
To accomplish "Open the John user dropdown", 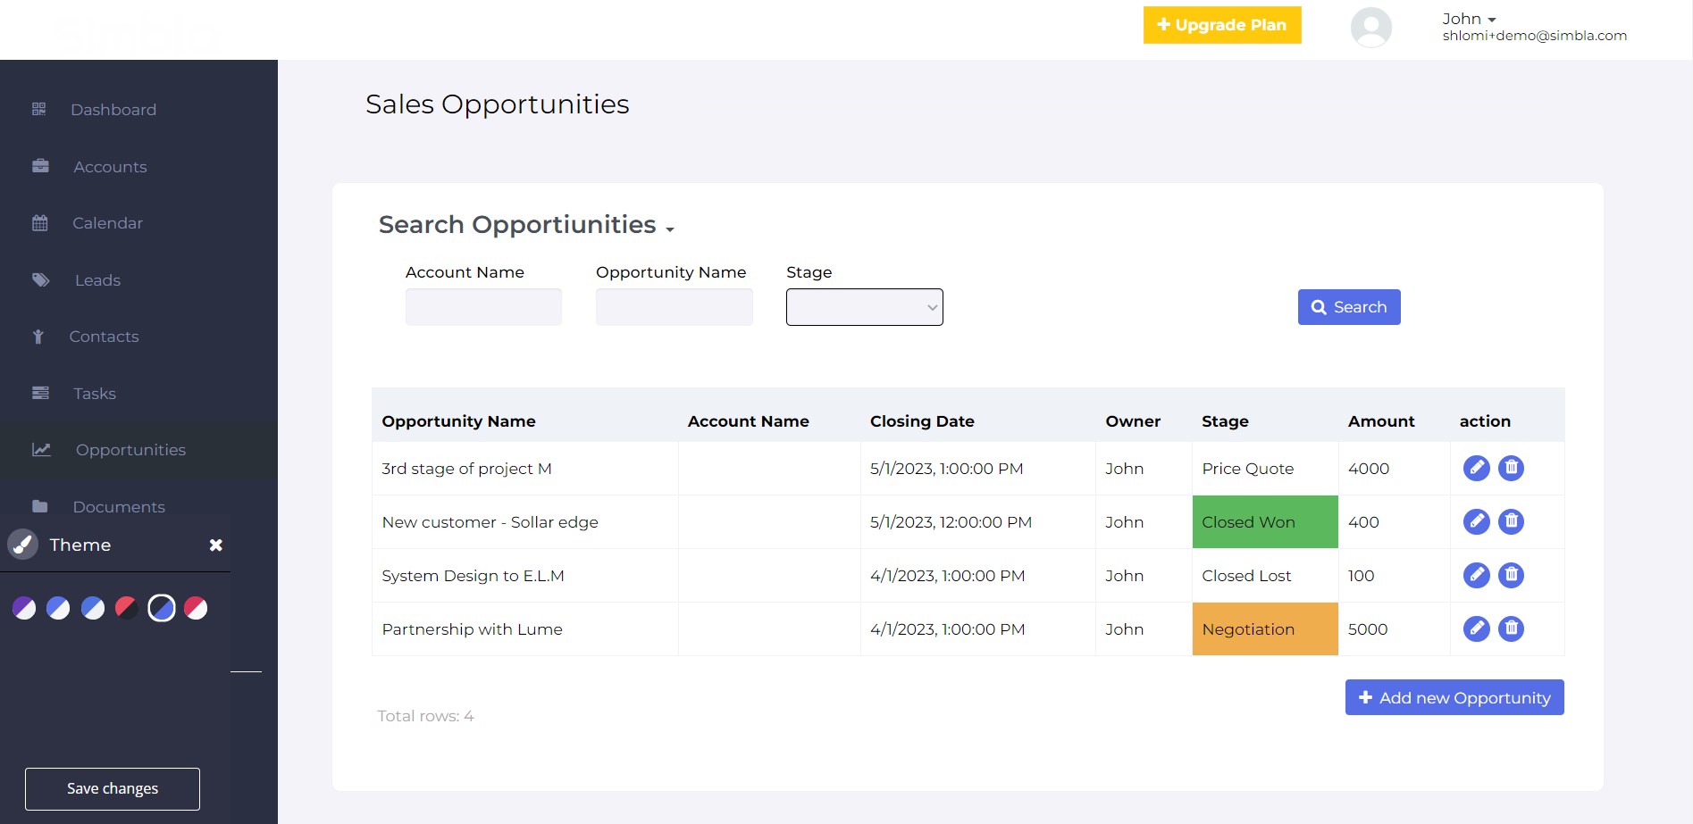I will pyautogui.click(x=1469, y=19).
